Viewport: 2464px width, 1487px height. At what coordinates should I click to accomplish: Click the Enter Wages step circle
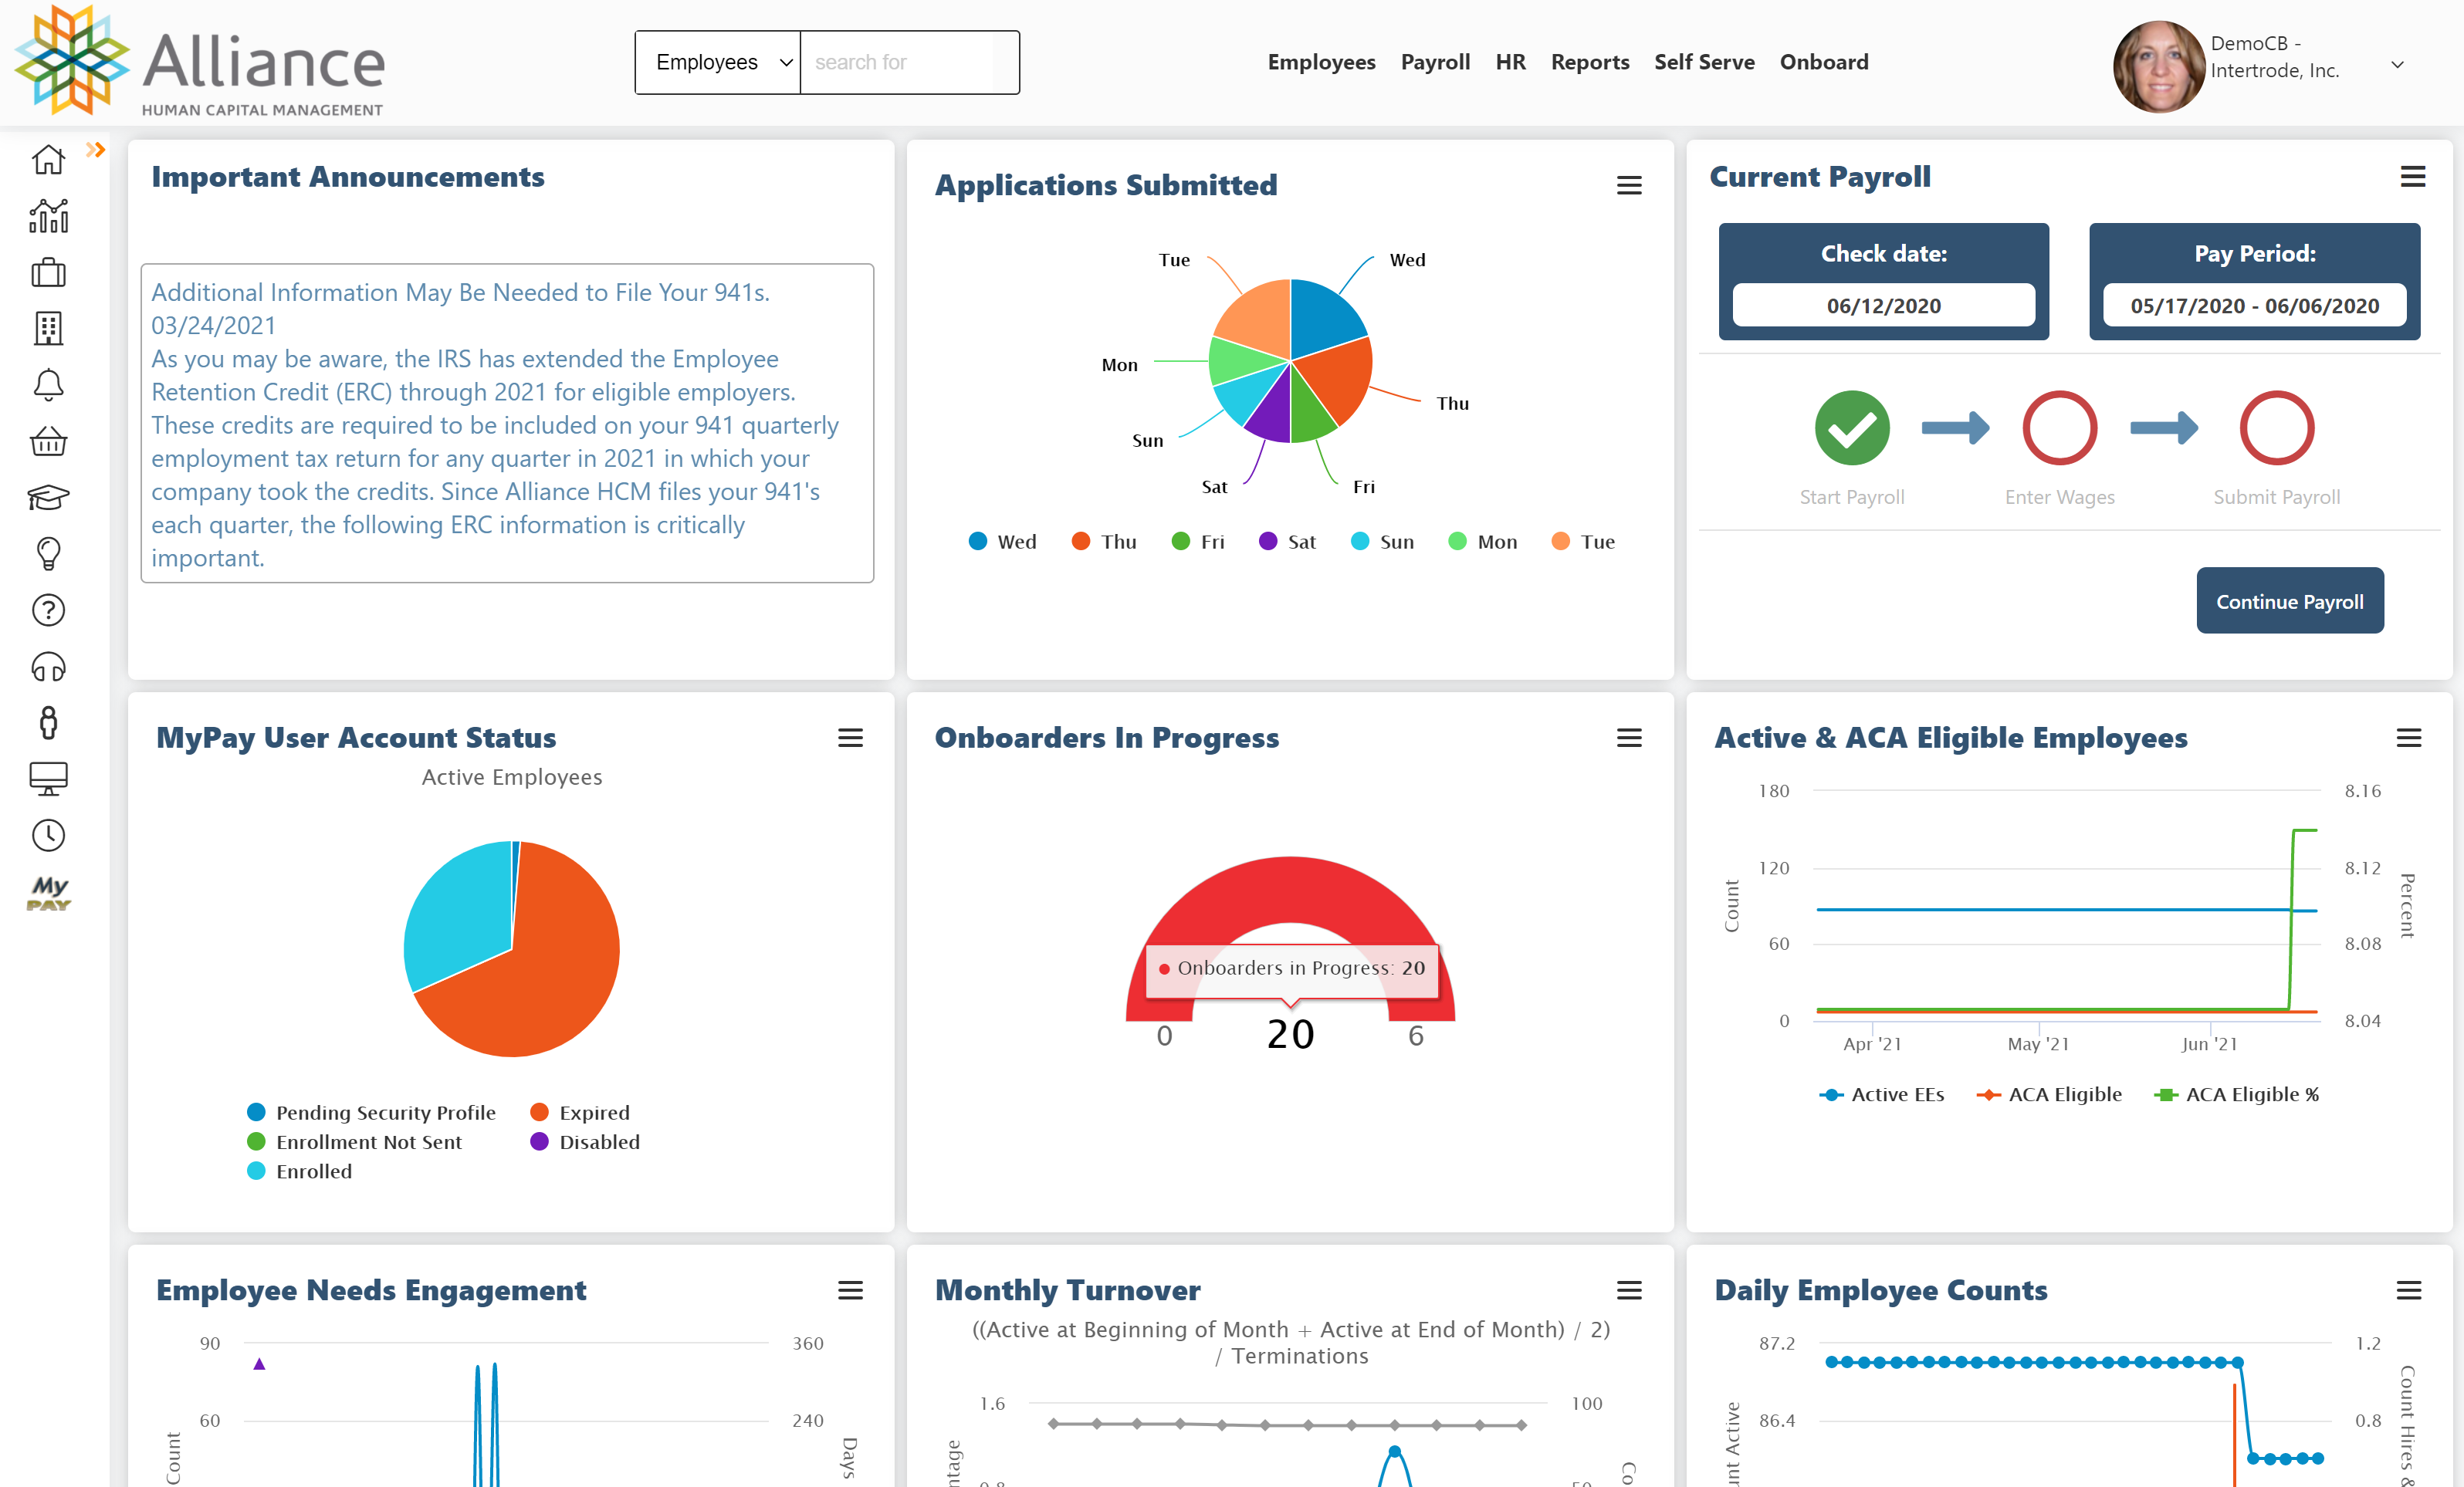(x=2060, y=428)
